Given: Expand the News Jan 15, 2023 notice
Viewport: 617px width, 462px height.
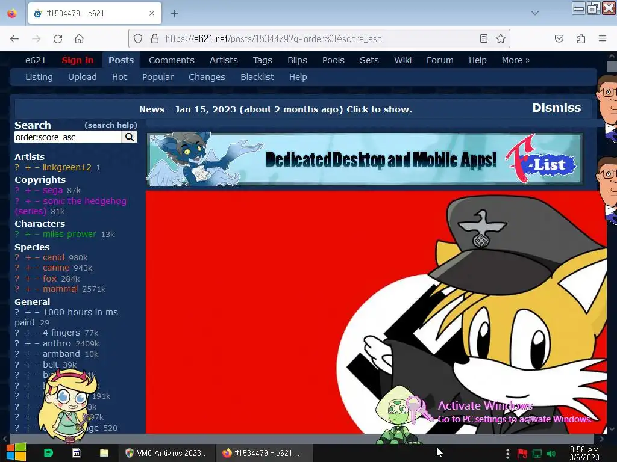Looking at the screenshot, I should [x=275, y=109].
